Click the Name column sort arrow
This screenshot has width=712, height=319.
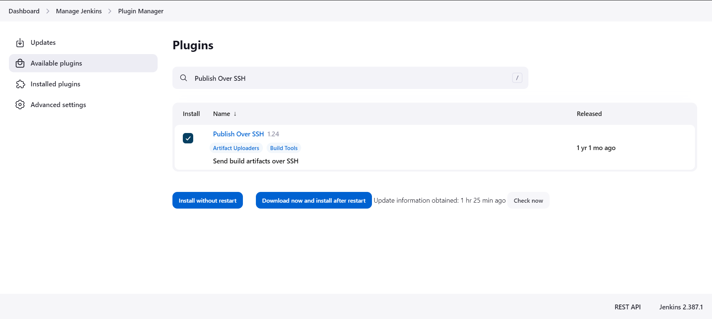[x=235, y=114]
